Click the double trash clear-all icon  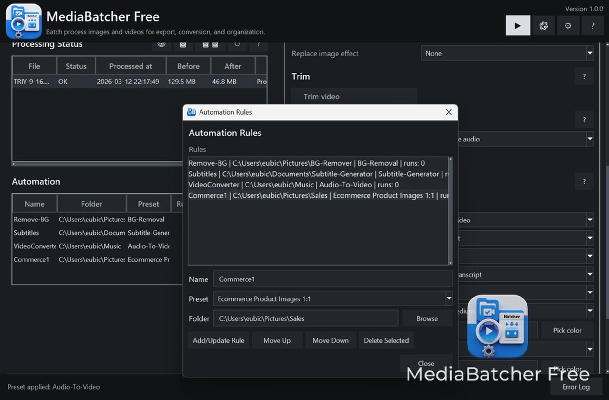coord(210,45)
